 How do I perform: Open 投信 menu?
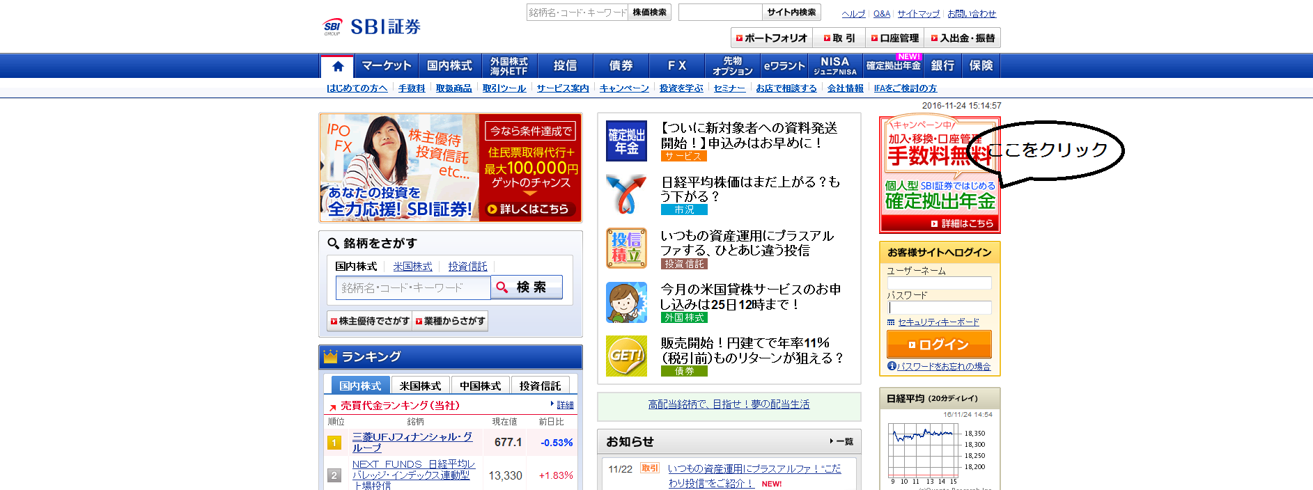point(565,66)
